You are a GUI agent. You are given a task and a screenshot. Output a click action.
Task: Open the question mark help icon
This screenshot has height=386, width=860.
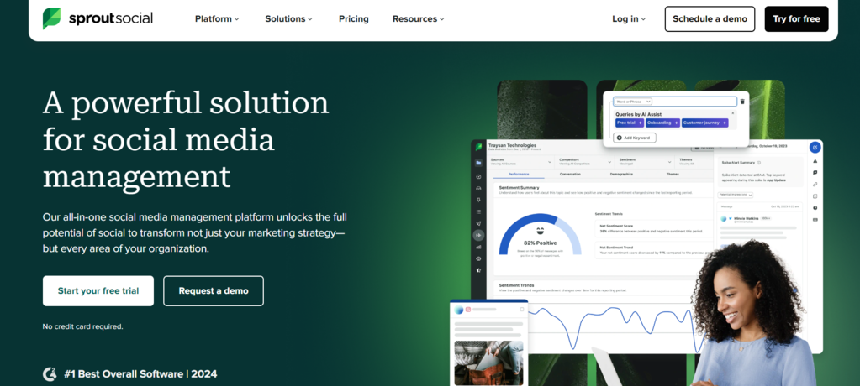click(815, 208)
